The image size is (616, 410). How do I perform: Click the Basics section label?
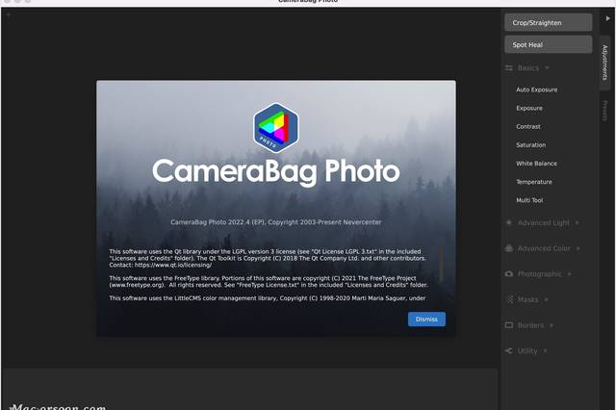528,68
